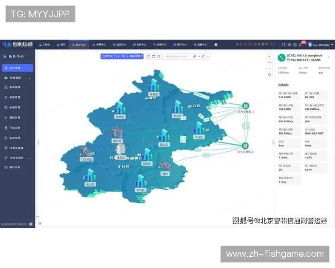Click the 密云区 building on the map
335x268 pixels.
(x=178, y=107)
